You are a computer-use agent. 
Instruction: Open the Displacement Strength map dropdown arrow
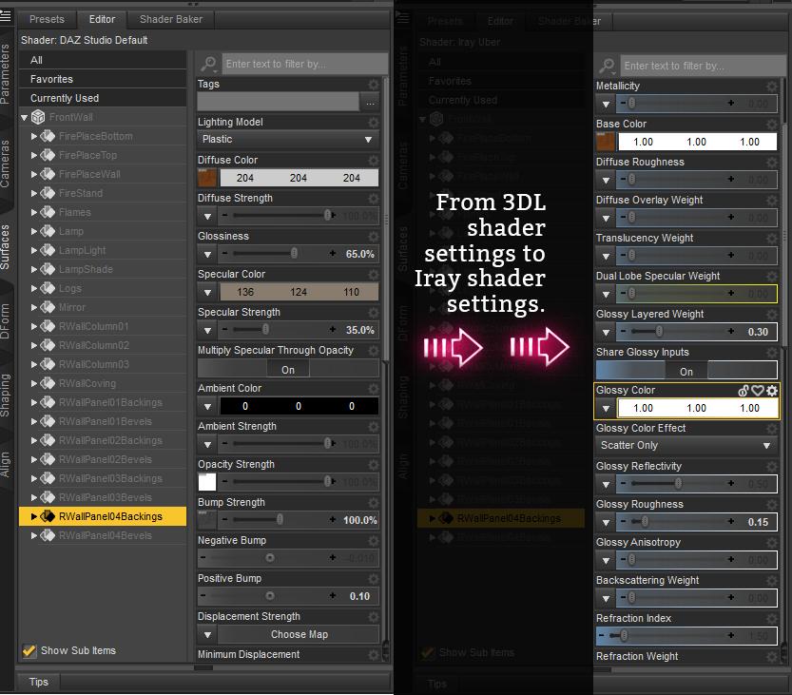tap(207, 634)
